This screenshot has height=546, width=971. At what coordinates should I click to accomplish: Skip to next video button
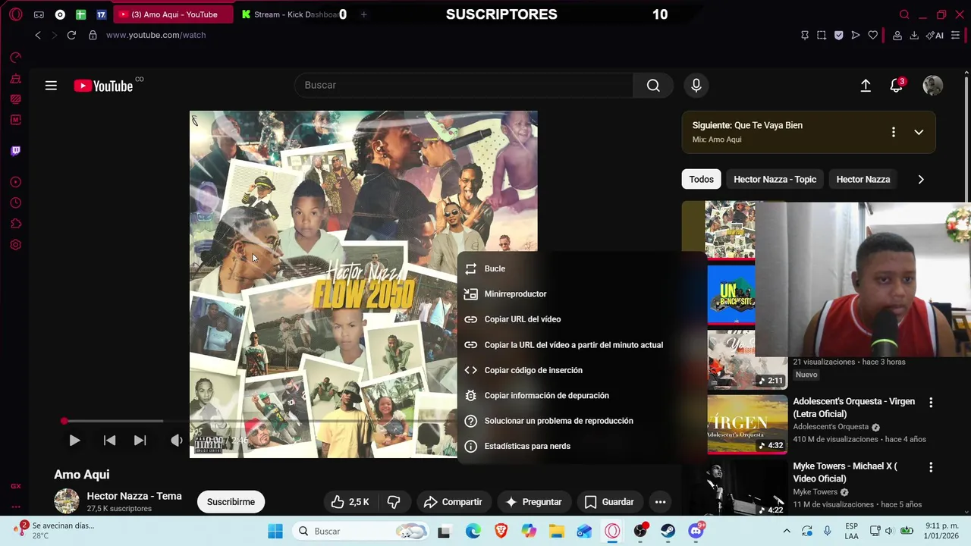140,440
